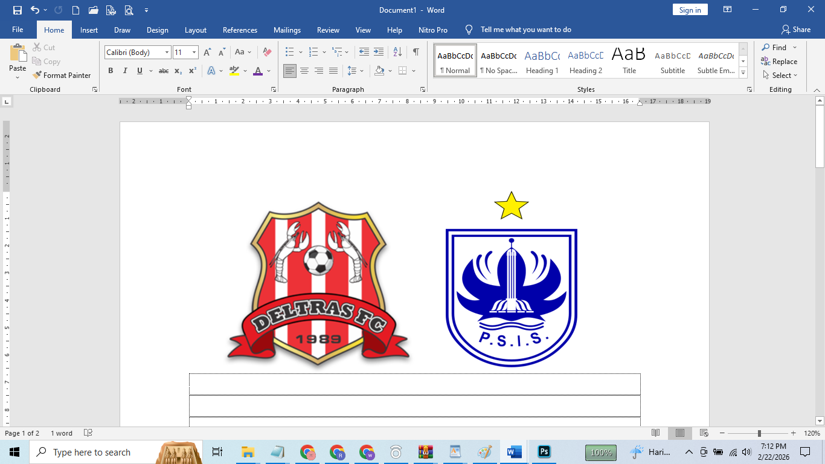Apply superscript formatting
The height and width of the screenshot is (464, 825).
193,71
